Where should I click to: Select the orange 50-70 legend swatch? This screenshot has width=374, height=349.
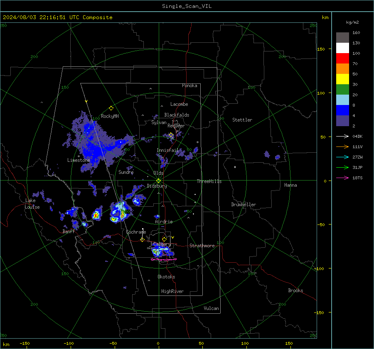[342, 68]
